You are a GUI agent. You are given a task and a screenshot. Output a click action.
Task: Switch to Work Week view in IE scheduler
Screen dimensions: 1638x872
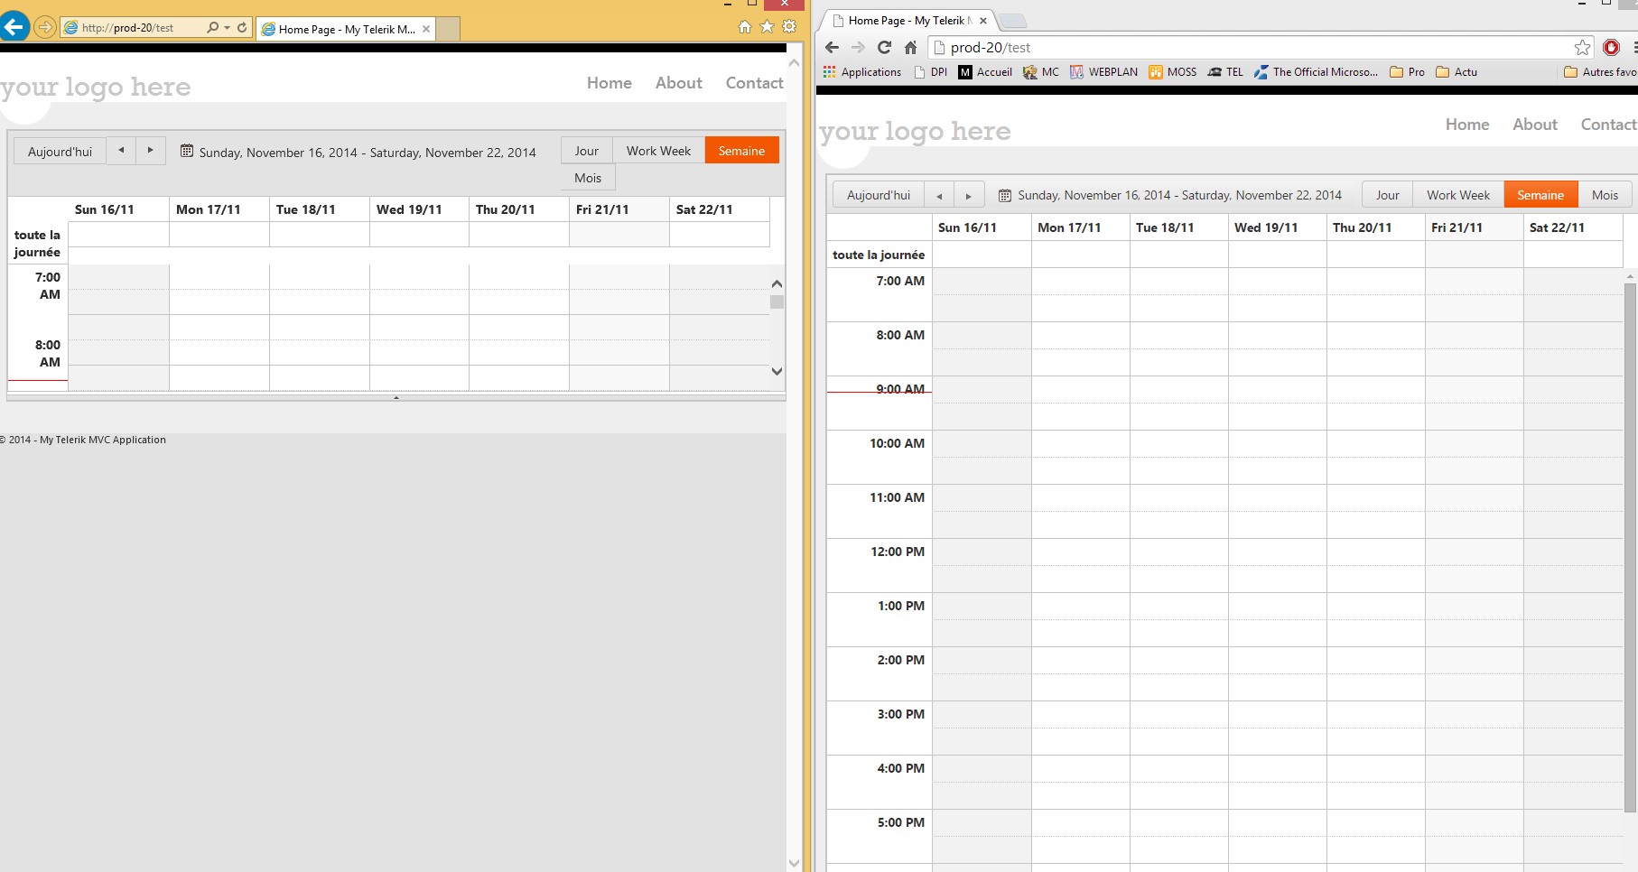tap(658, 151)
